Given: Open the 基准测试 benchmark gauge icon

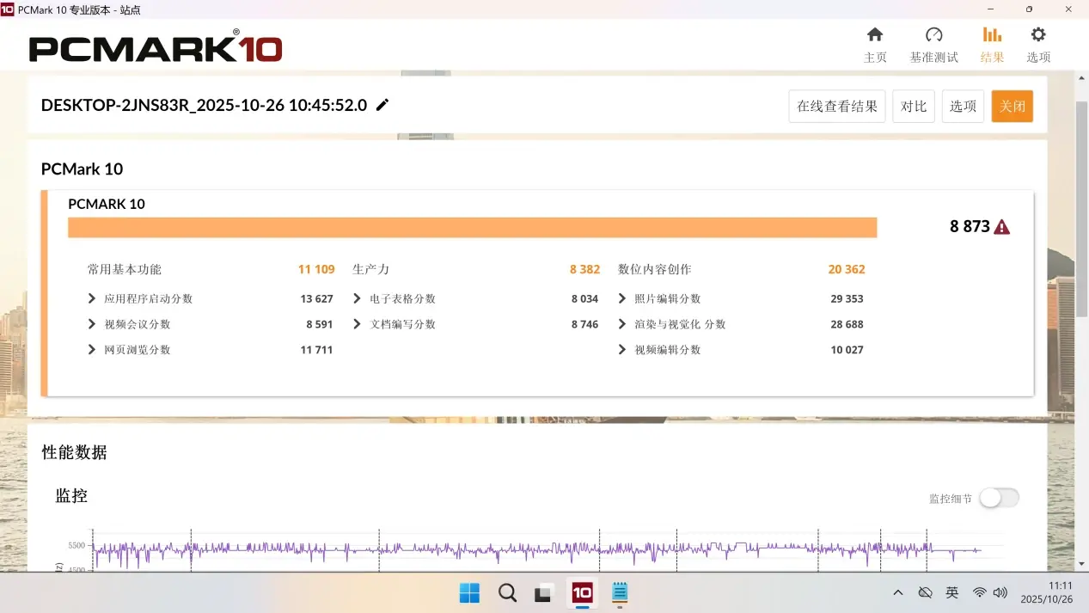Looking at the screenshot, I should pos(934,34).
